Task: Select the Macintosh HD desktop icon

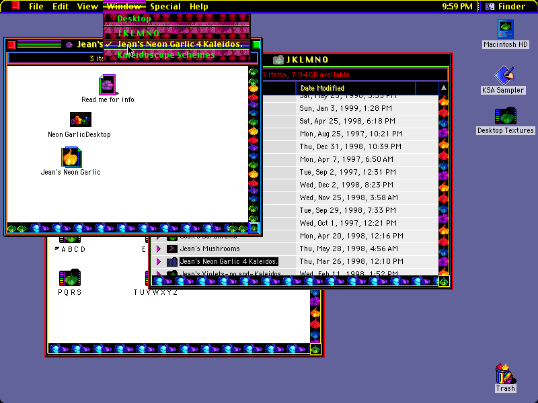Action: [x=506, y=29]
